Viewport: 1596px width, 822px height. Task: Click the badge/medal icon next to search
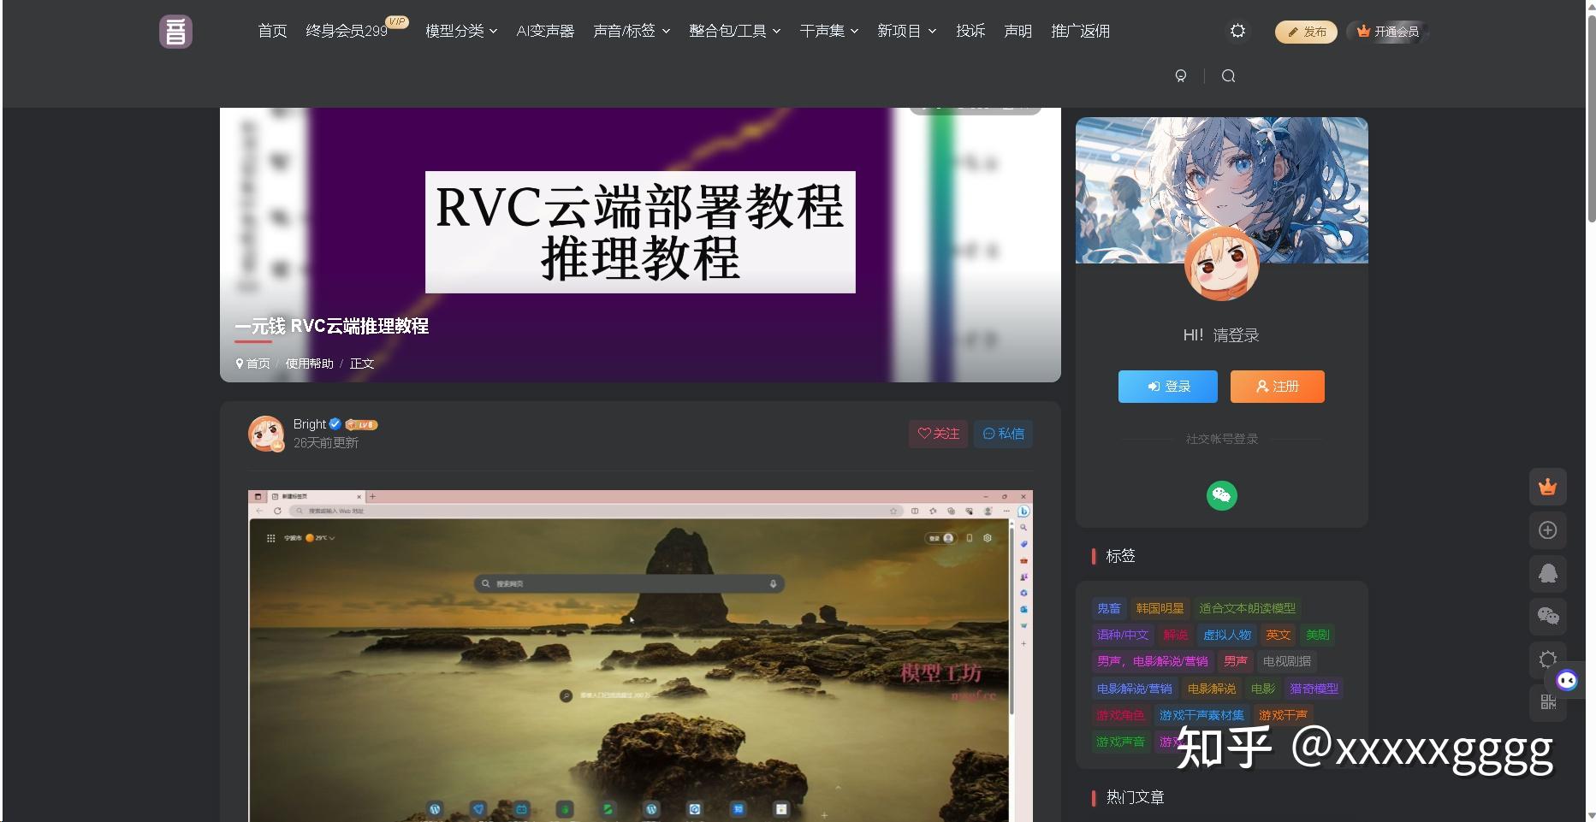[1182, 75]
